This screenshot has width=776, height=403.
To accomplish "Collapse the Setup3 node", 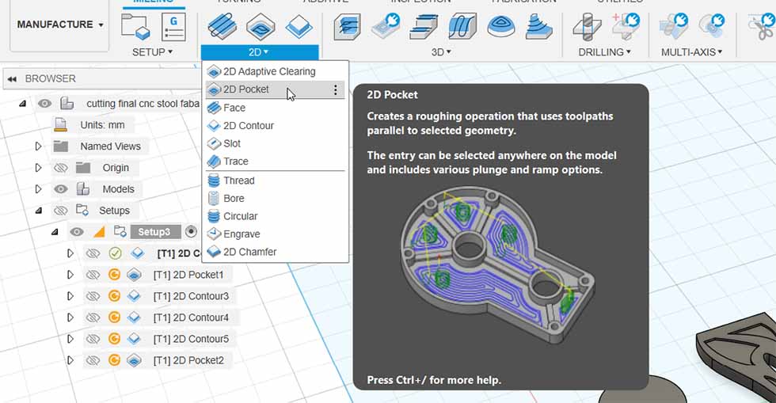I will pos(55,232).
